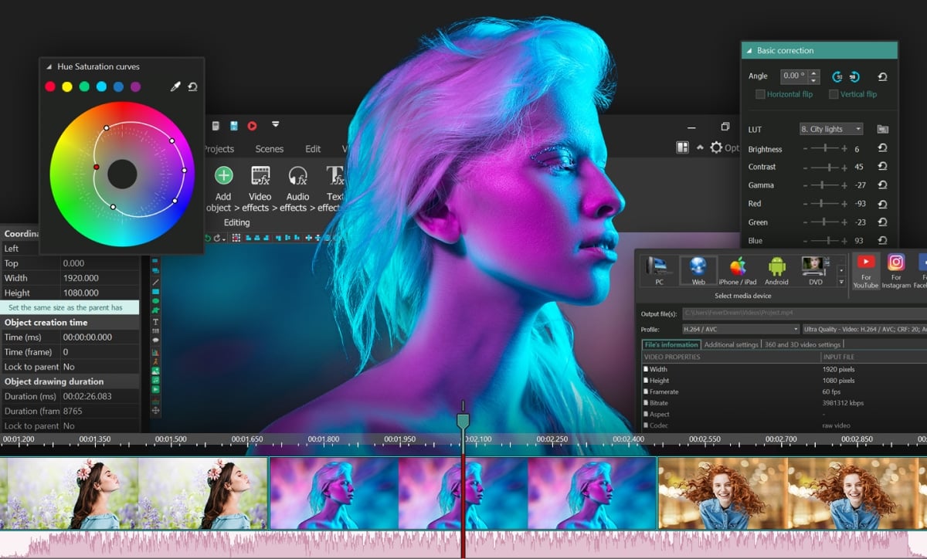This screenshot has height=559, width=927.
Task: Reset the Gamma value
Action: click(x=882, y=185)
